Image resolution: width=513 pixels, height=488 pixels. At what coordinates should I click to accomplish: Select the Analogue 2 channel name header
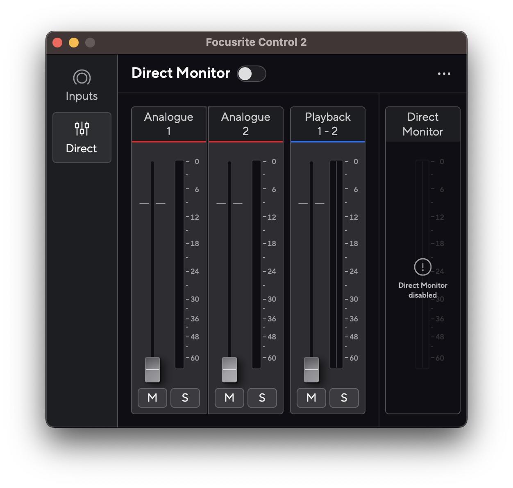pyautogui.click(x=245, y=124)
